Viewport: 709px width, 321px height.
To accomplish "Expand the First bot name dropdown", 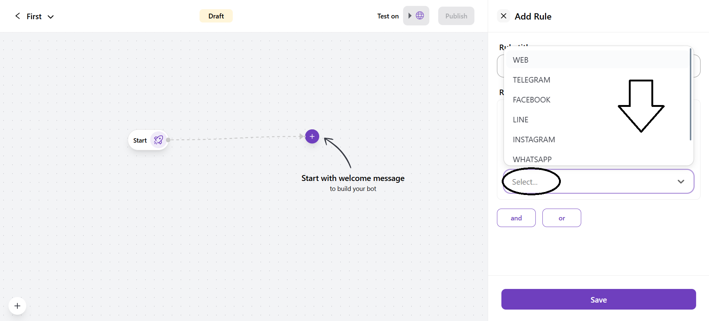I will pyautogui.click(x=51, y=17).
